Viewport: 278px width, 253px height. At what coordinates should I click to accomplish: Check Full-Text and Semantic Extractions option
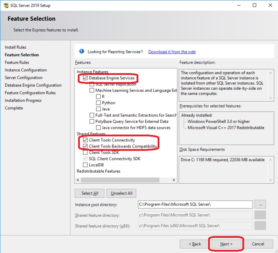(92, 115)
